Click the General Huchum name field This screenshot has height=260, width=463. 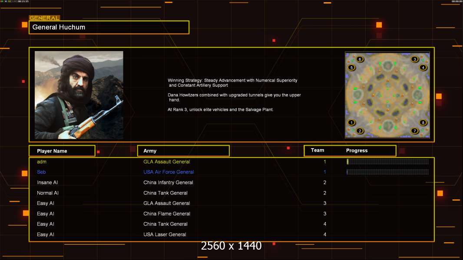(109, 27)
